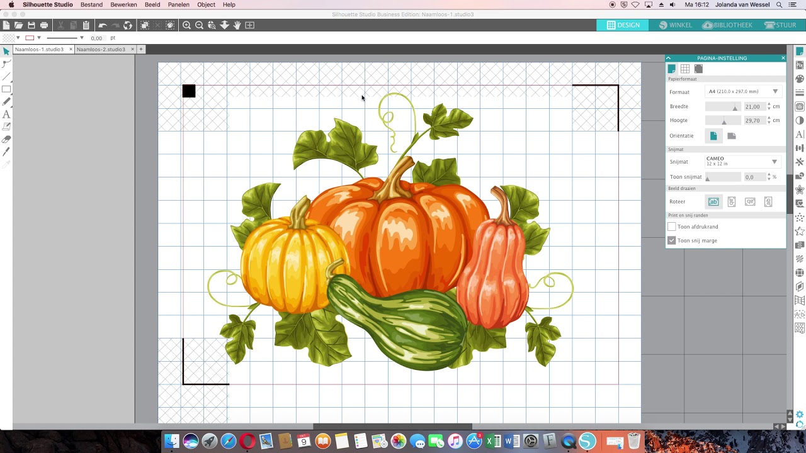
Task: Print with the printer toolbar icon
Action: (x=44, y=25)
